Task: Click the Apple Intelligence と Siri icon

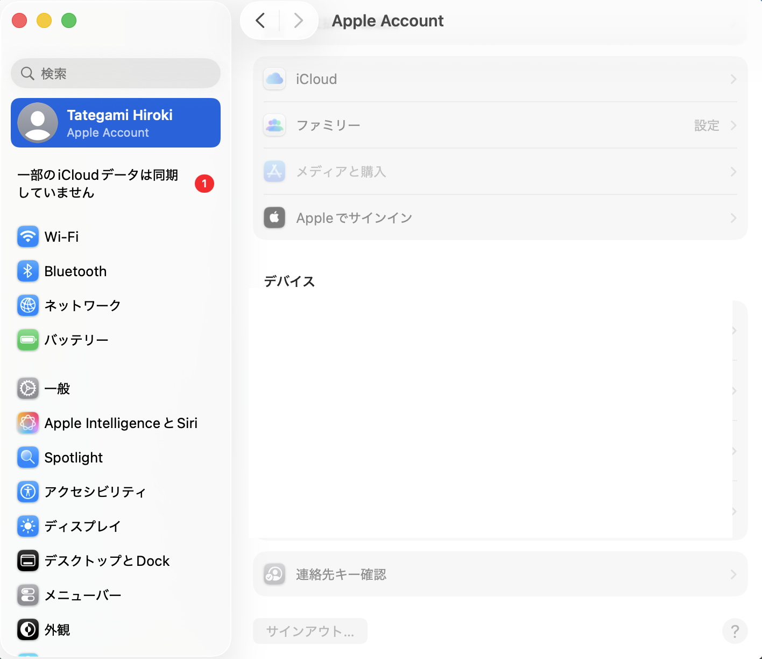Action: click(28, 423)
